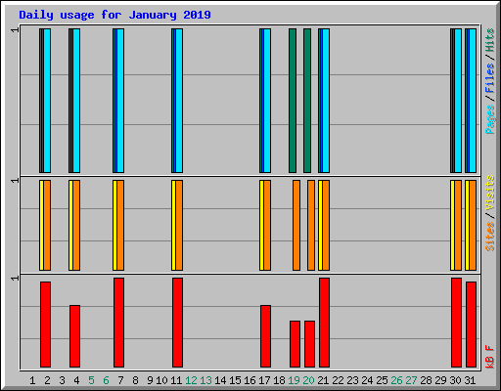Click the day label "28" on the date axis
501x391 pixels.
(x=426, y=380)
